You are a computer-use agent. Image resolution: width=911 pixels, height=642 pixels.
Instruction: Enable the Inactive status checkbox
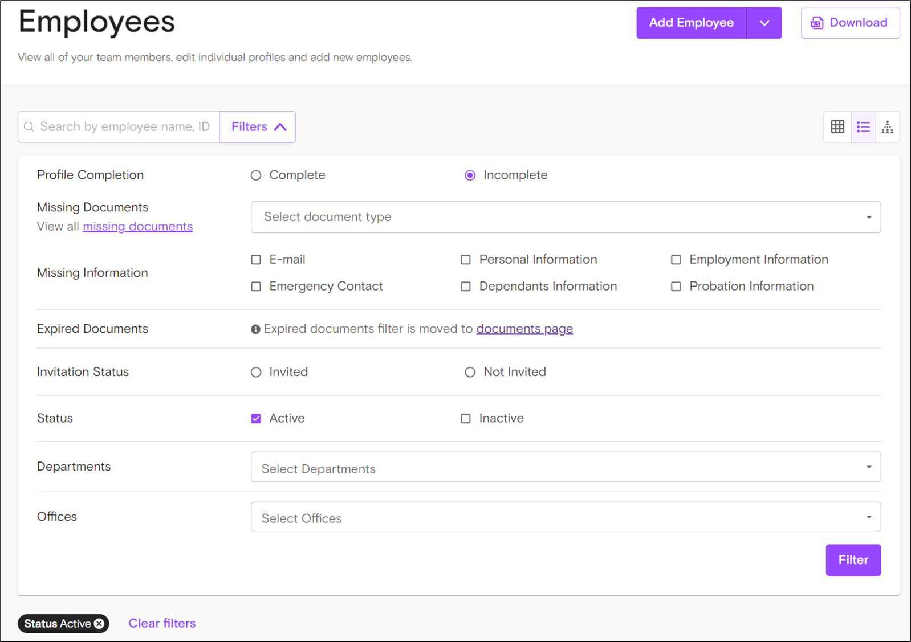point(466,419)
